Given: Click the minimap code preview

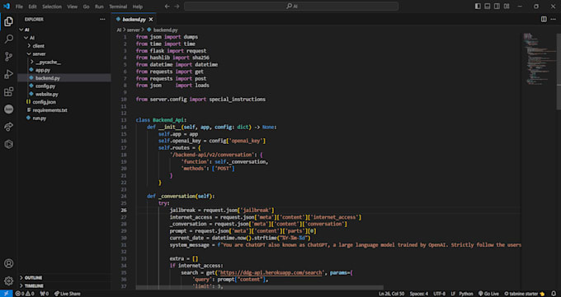Looking at the screenshot, I should [x=539, y=59].
